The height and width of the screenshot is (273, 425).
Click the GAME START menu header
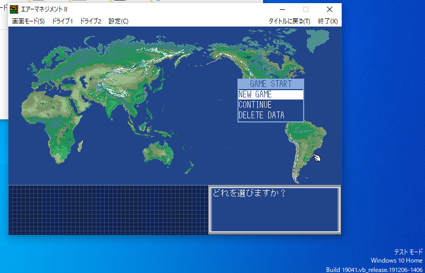coord(270,84)
